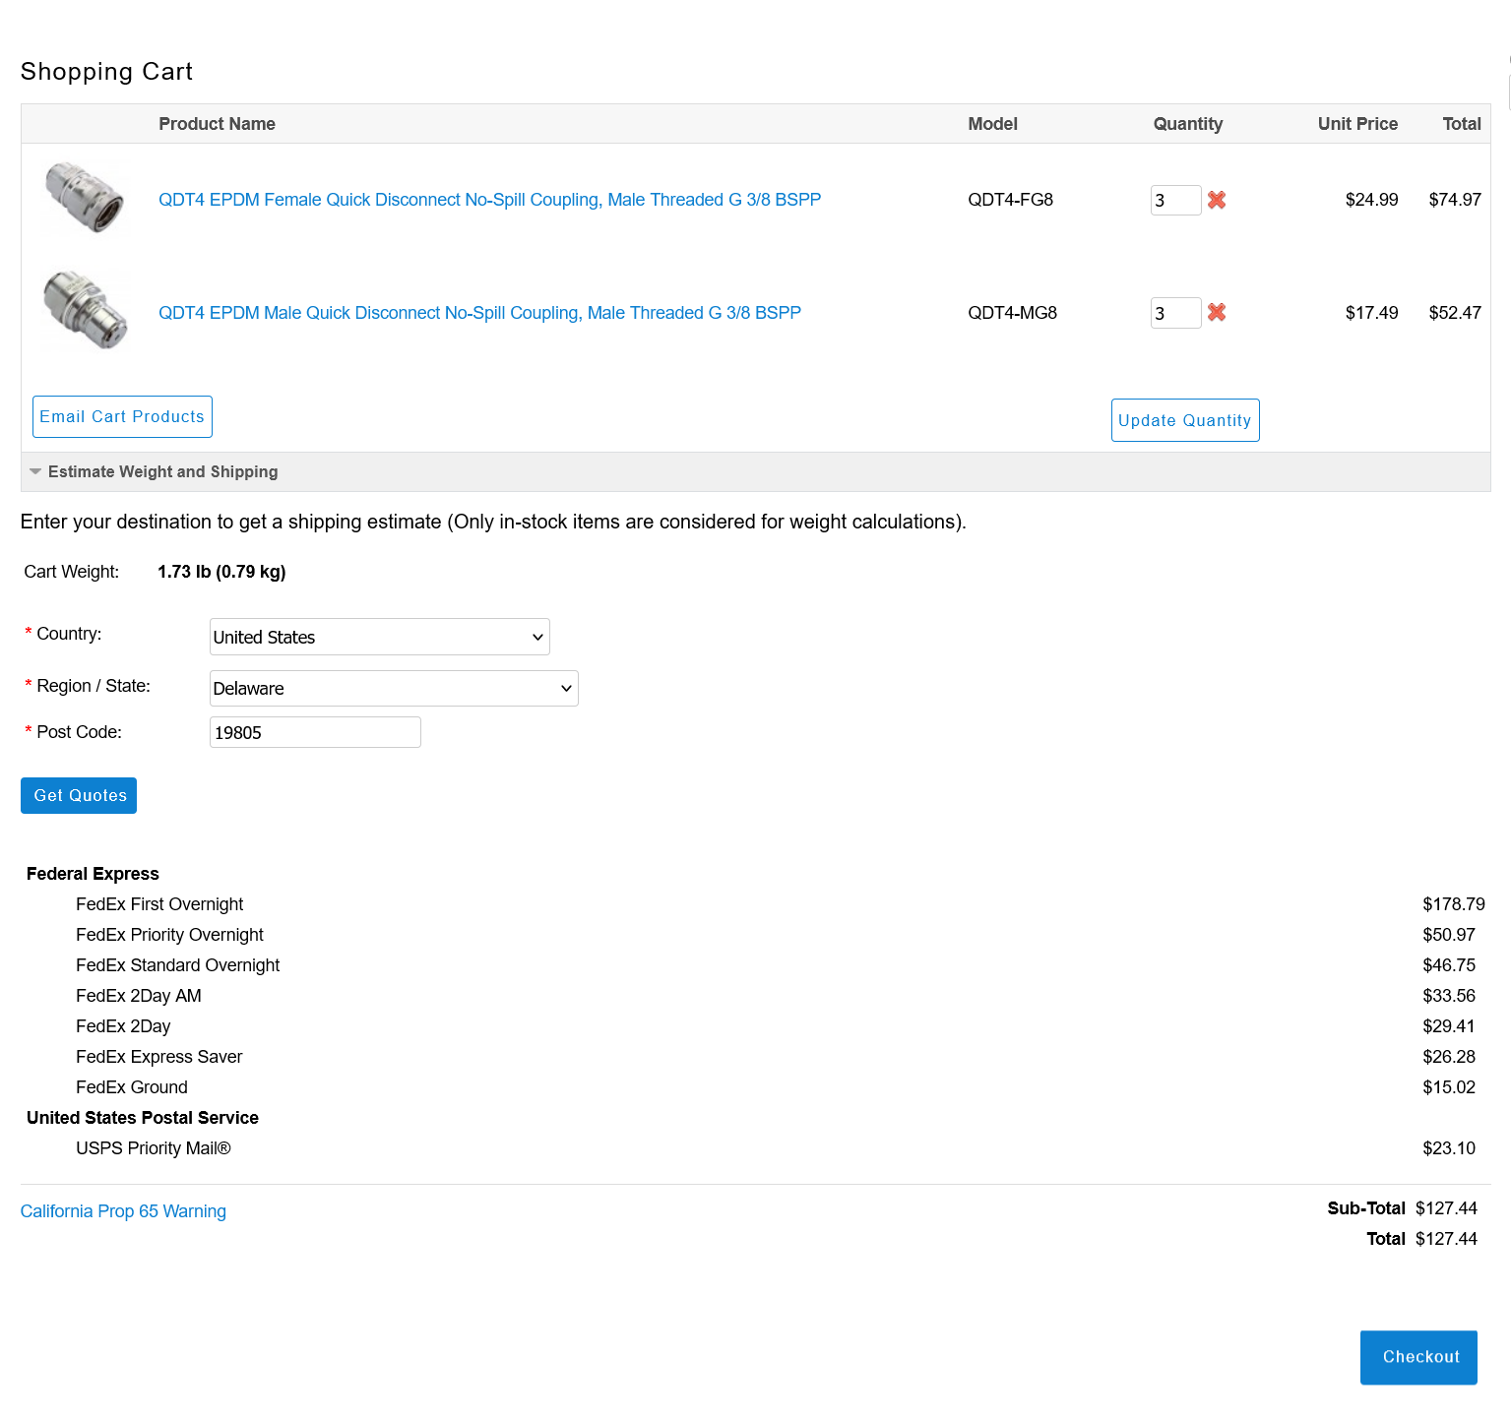Click the quantity field for QDT4-MG8
The width and height of the screenshot is (1511, 1419).
pos(1174,313)
